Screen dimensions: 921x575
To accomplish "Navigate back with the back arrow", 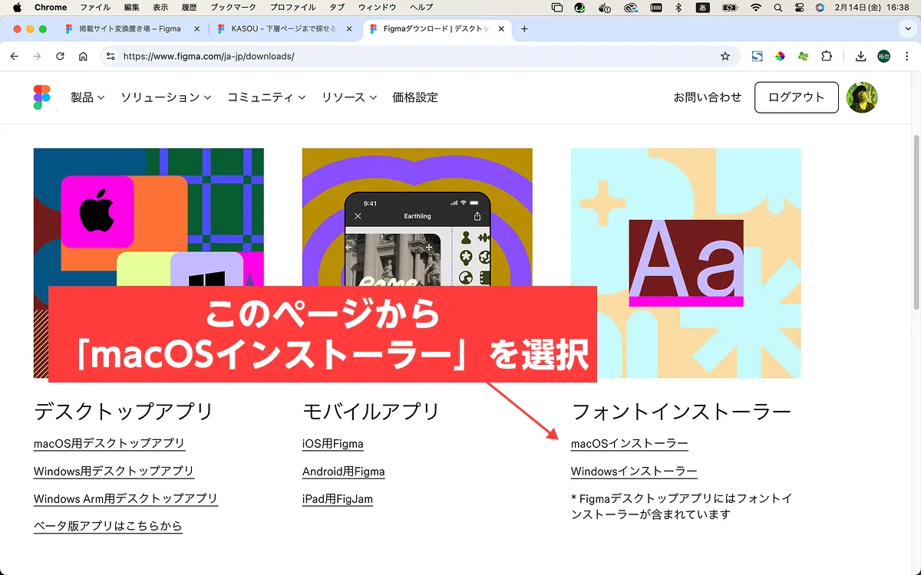I will [14, 56].
